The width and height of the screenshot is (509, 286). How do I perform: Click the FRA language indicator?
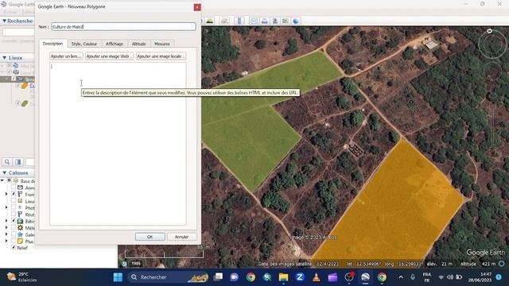427,277
